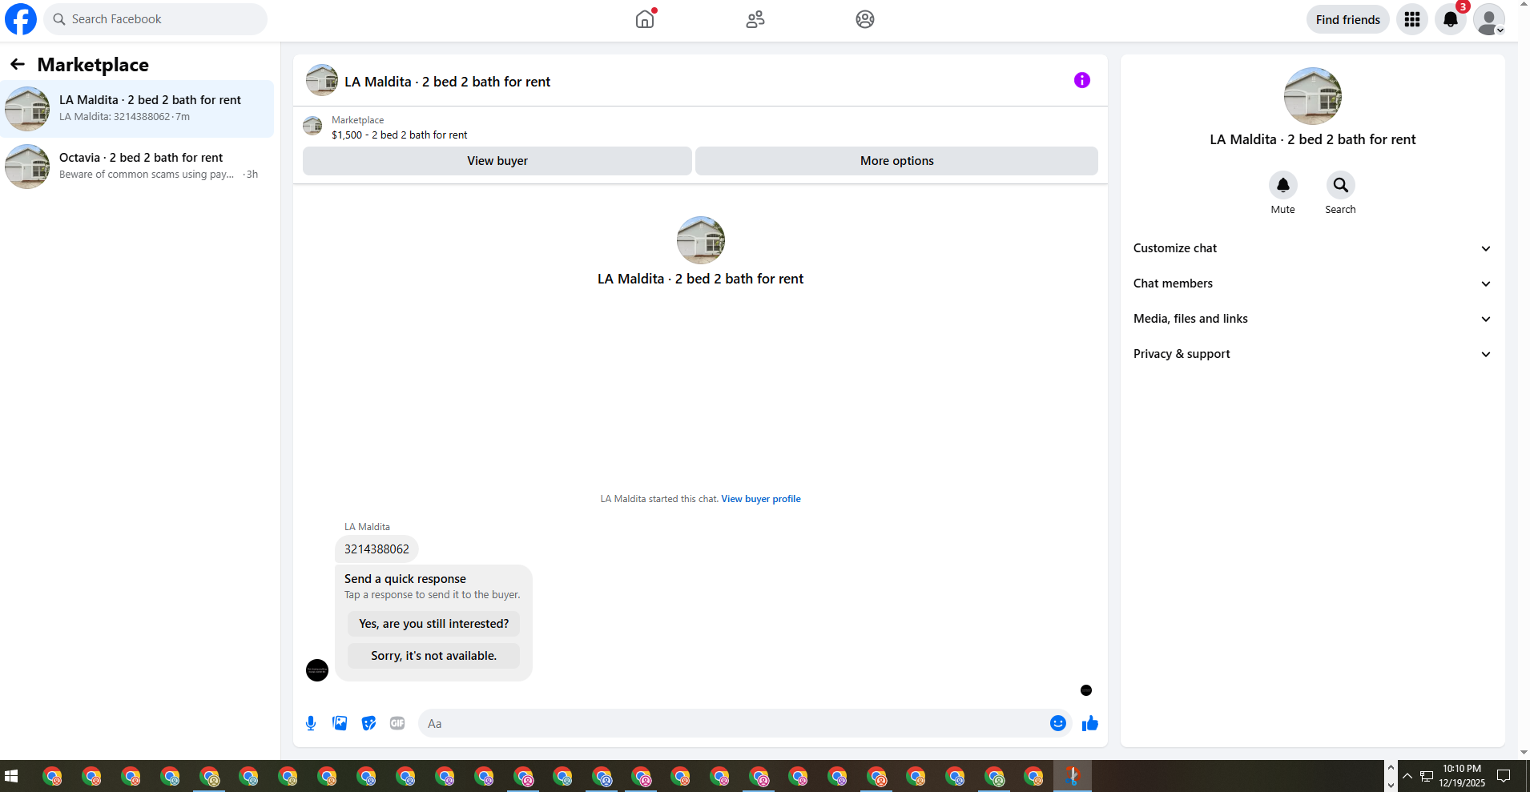Click the 3214388062 message bubble
This screenshot has width=1530, height=792.
[376, 549]
